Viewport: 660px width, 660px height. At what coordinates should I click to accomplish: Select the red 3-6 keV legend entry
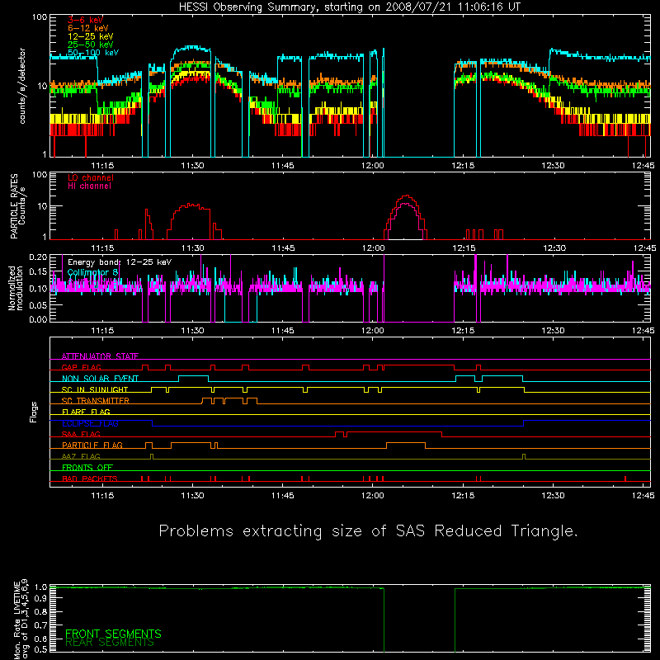coord(85,20)
